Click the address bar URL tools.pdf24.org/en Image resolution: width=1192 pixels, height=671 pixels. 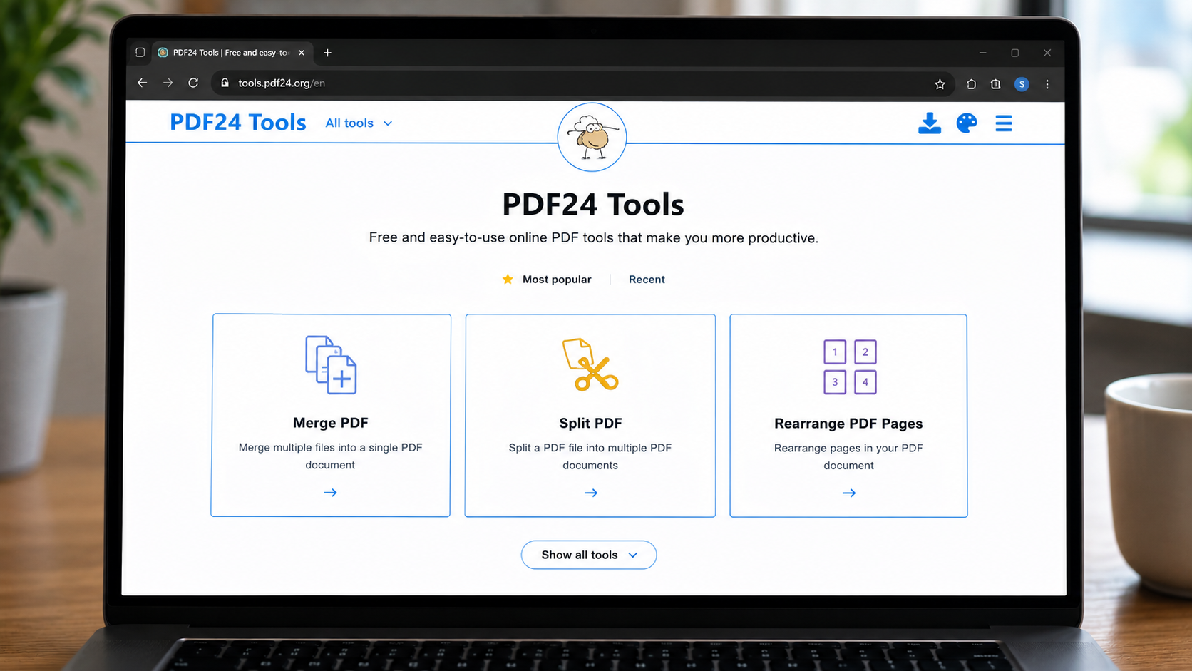(282, 83)
